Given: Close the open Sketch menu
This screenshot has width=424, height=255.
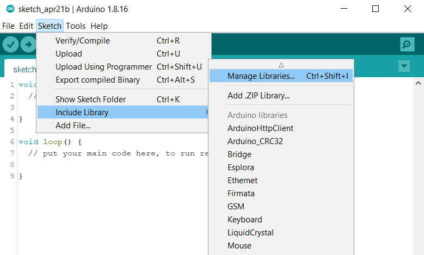Looking at the screenshot, I should [50, 26].
